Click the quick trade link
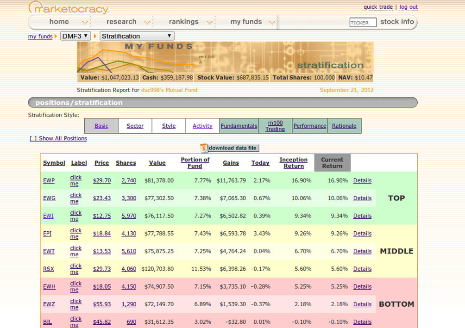This screenshot has height=328, width=465. [378, 7]
